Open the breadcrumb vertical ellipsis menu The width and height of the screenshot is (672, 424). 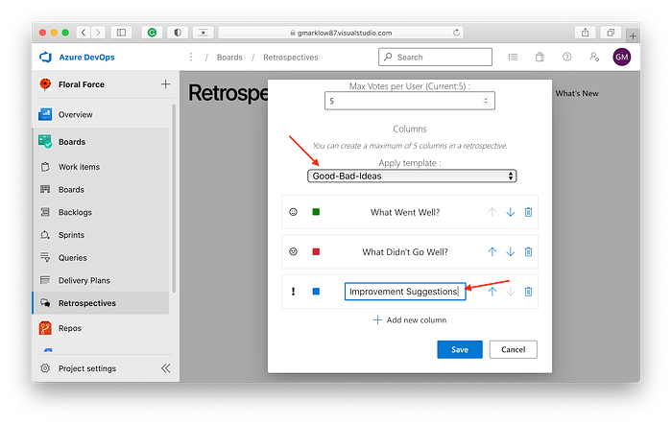click(x=191, y=57)
